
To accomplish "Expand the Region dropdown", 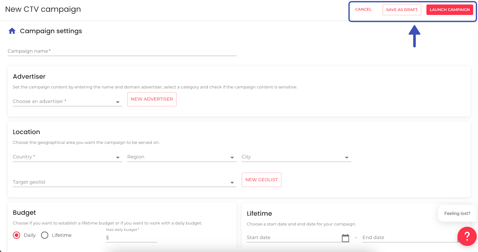I will pos(181,157).
